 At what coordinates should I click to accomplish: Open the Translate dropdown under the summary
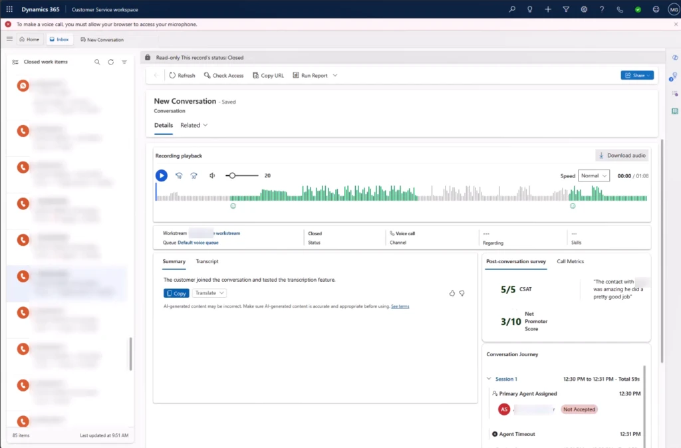208,293
